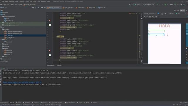This screenshot has height=106, width=188.
Task: Click the pan hand icon in preview
Action: pyautogui.click(x=187, y=48)
